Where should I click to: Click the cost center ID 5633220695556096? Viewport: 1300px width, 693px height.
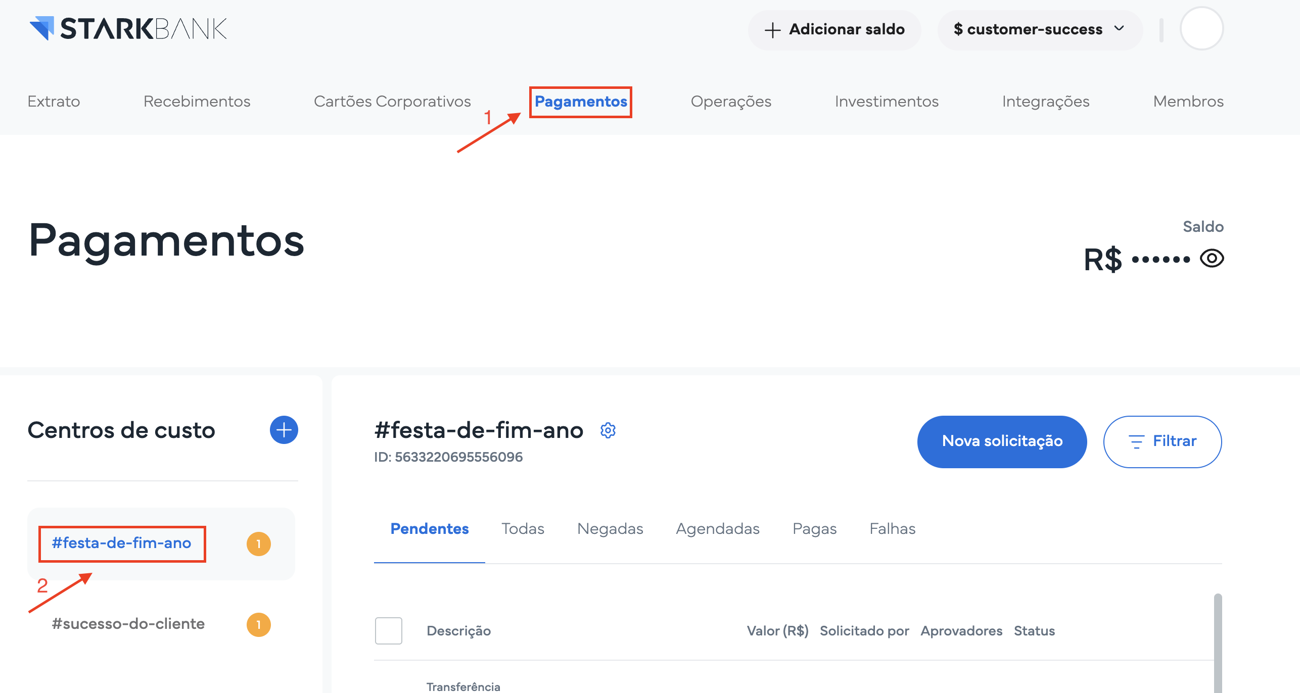click(x=448, y=457)
